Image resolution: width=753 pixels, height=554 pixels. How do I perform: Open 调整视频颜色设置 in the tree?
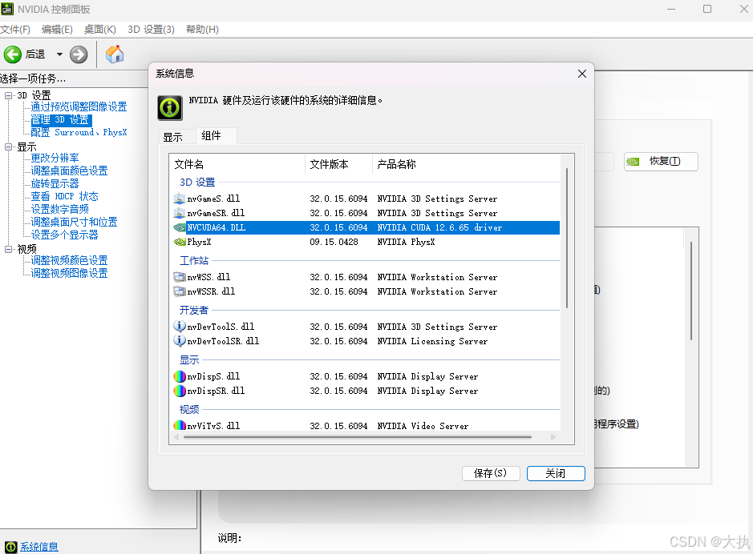(69, 260)
